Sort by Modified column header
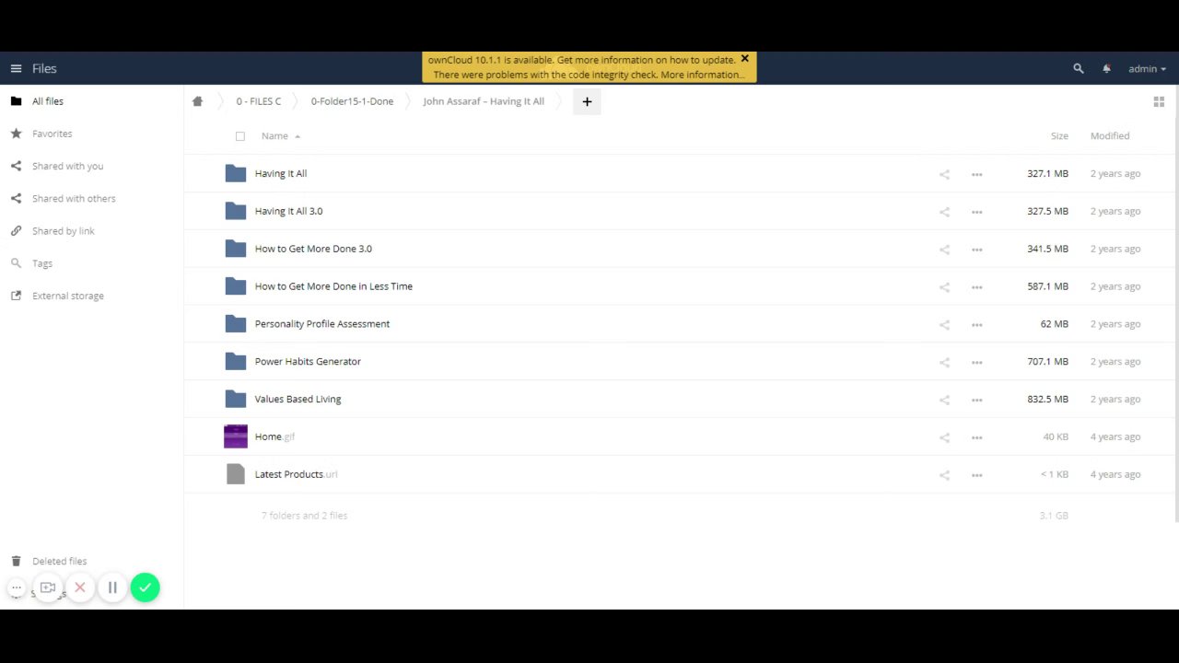The image size is (1179, 663). coord(1110,135)
